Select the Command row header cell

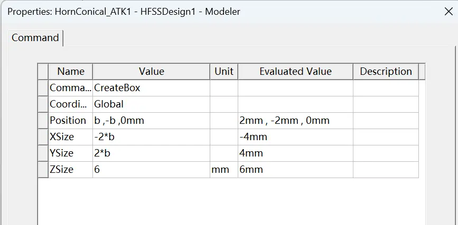click(43, 88)
